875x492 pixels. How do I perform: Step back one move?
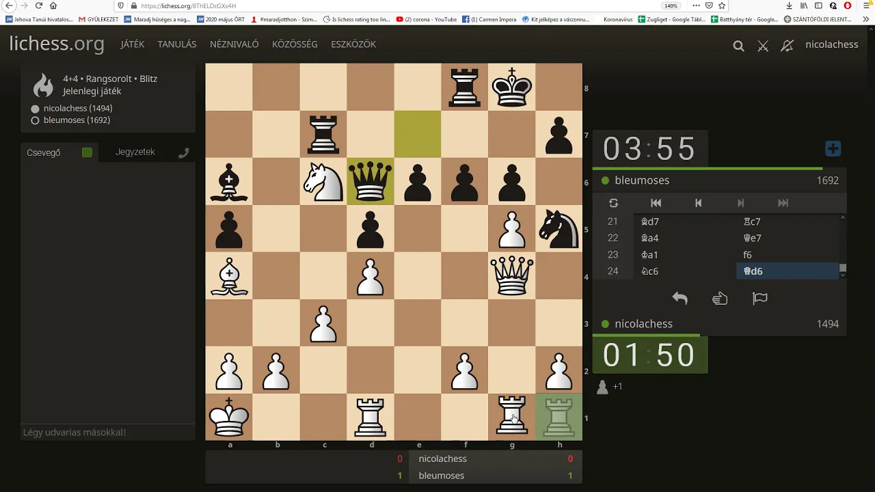click(x=698, y=203)
